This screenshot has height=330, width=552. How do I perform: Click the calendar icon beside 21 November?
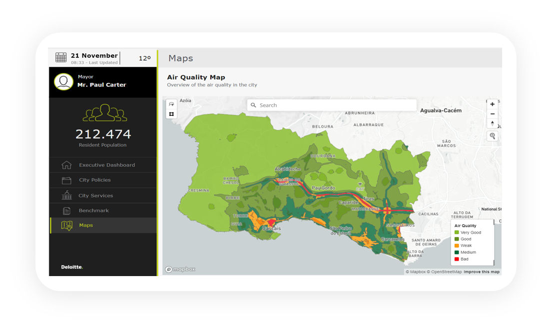tap(61, 57)
